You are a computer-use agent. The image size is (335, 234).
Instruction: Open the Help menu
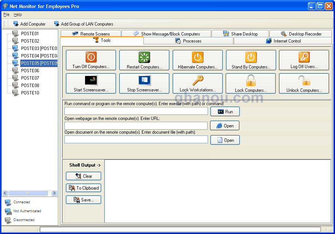(18, 14)
